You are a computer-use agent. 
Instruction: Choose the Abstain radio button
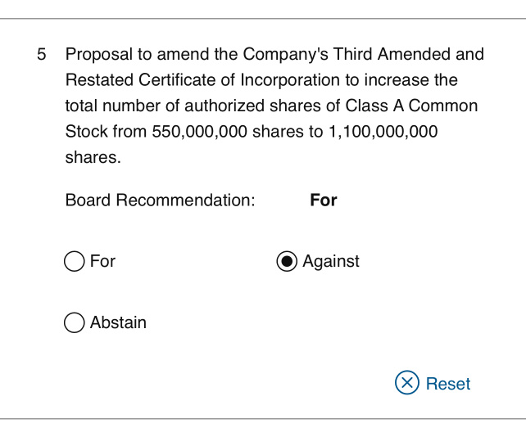(74, 323)
